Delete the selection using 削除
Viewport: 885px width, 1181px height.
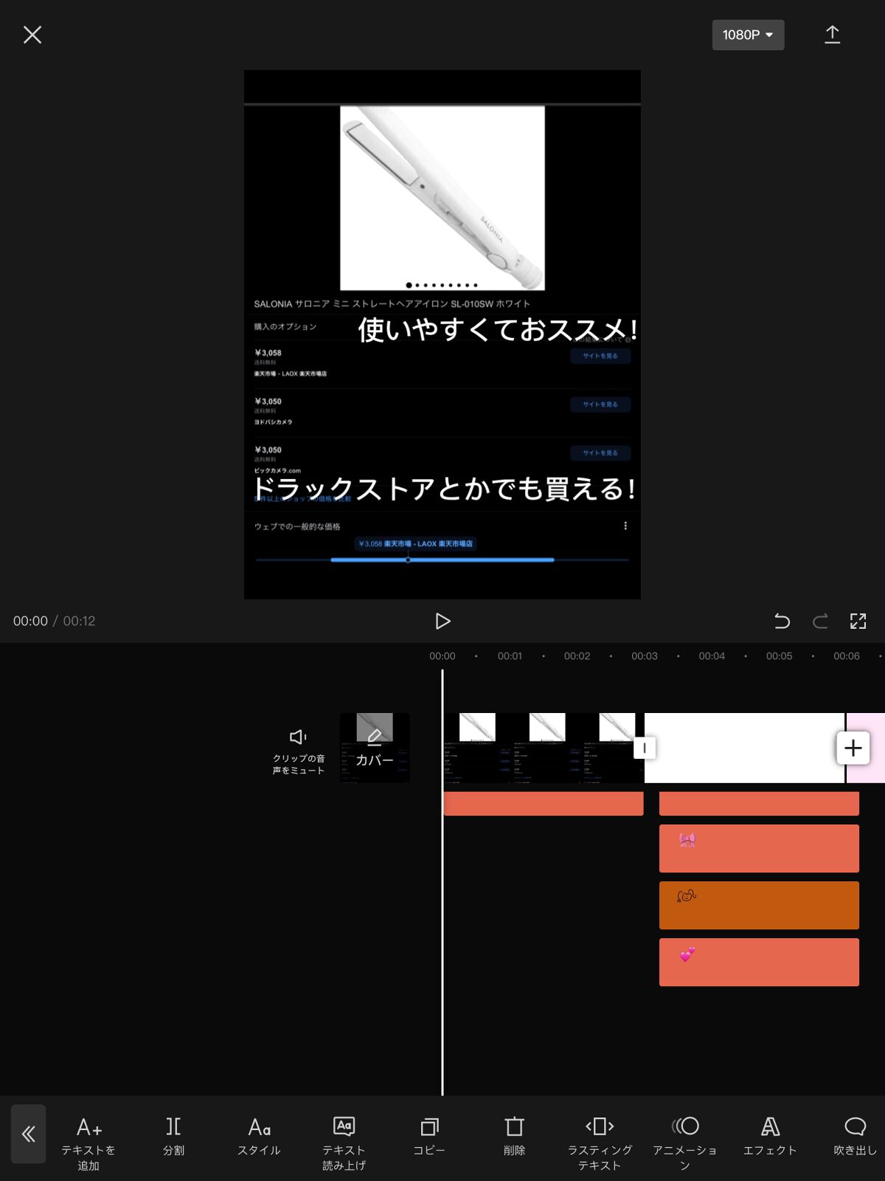(x=514, y=1137)
